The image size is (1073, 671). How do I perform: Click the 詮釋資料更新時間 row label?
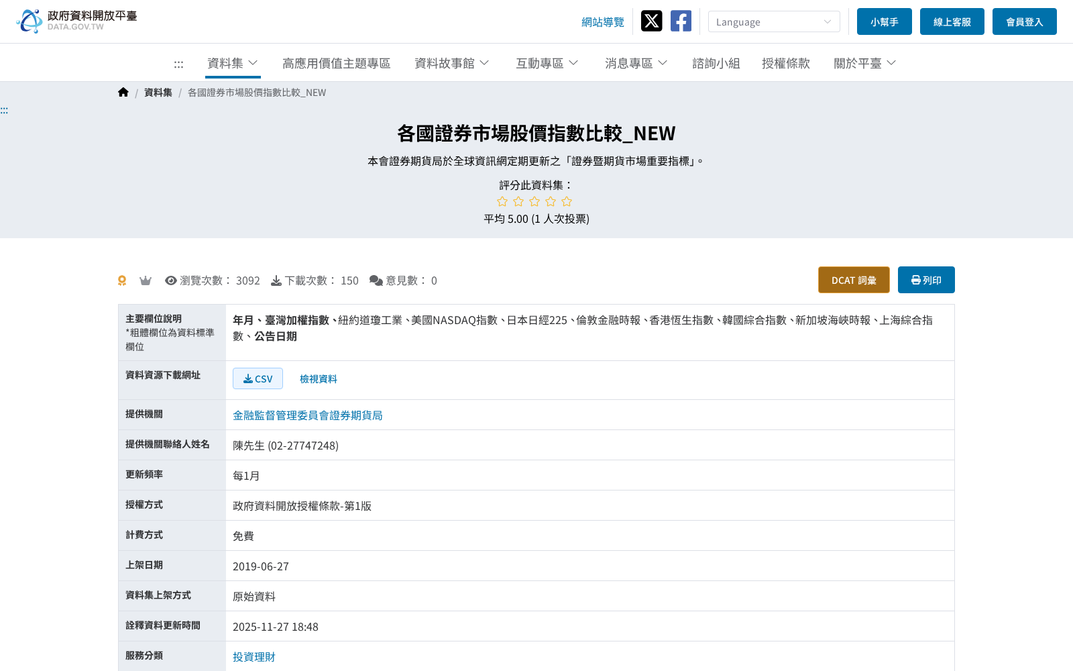tap(163, 625)
